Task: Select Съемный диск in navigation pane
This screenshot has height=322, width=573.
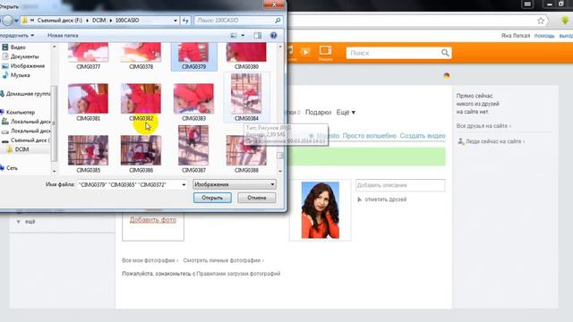Action: pyautogui.click(x=30, y=140)
